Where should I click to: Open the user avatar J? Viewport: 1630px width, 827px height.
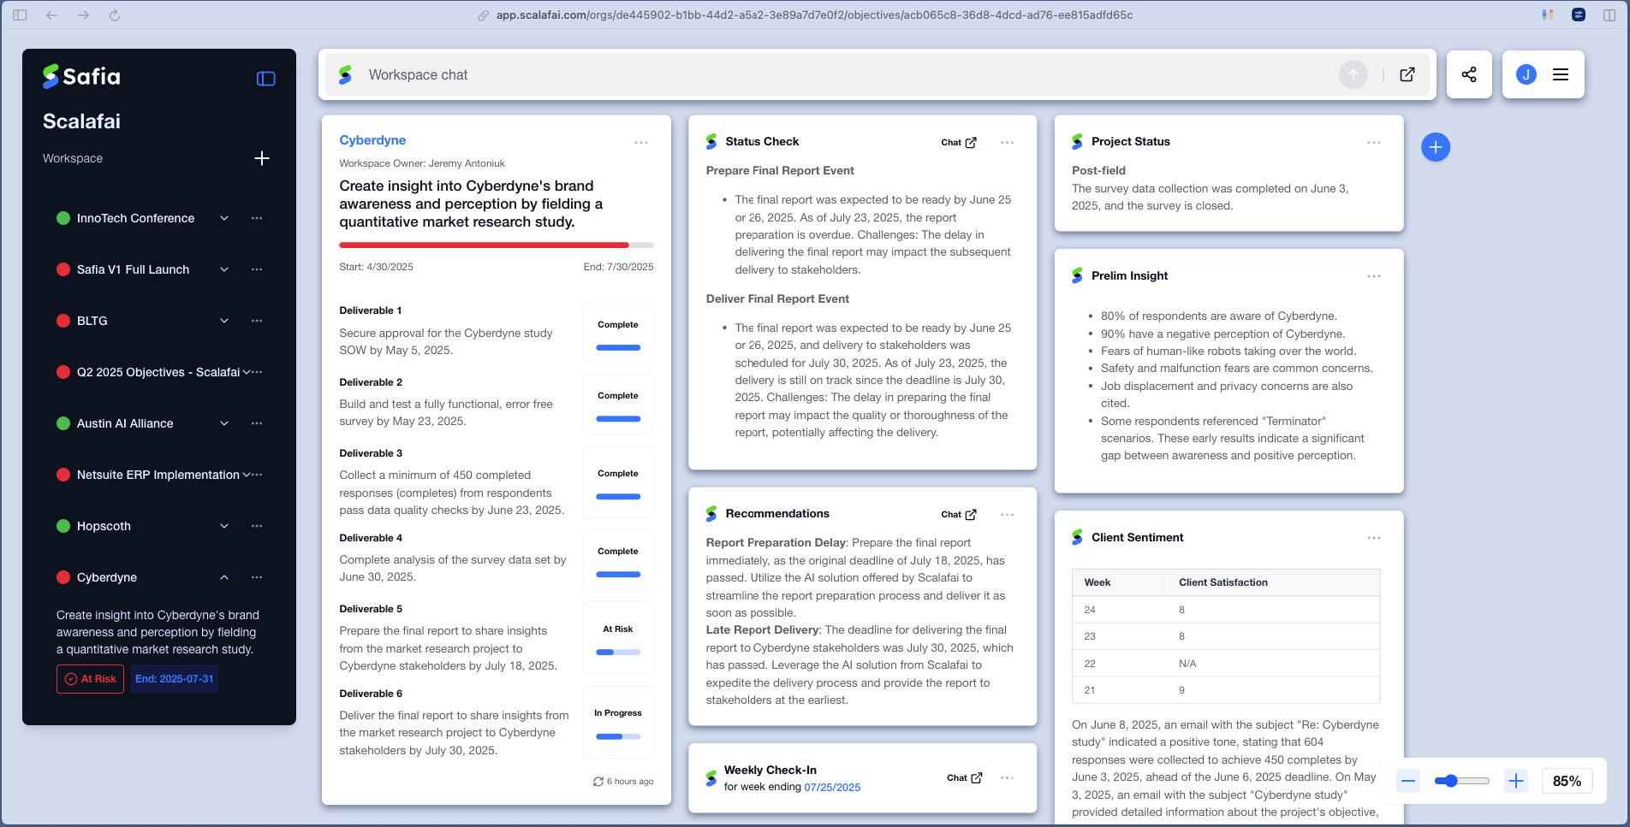[x=1526, y=74]
